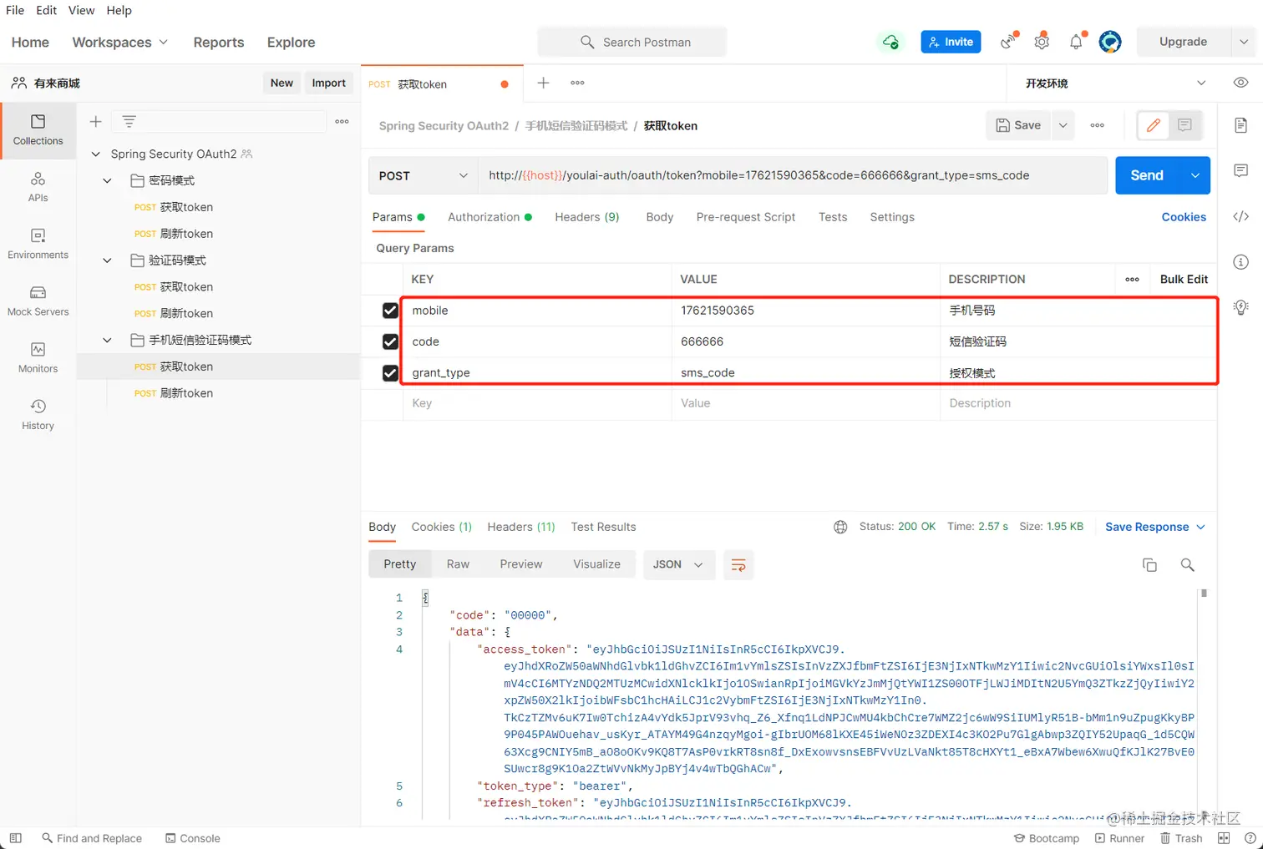Switch to the Authorization tab
Viewport: 1263px width, 849px height.
489,217
